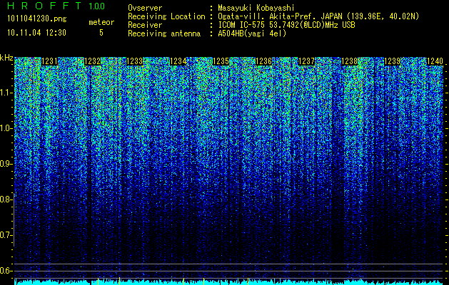Click observer name Masayuki Kobayashi
Image resolution: width=449 pixels, height=285 pixels.
pos(256,8)
